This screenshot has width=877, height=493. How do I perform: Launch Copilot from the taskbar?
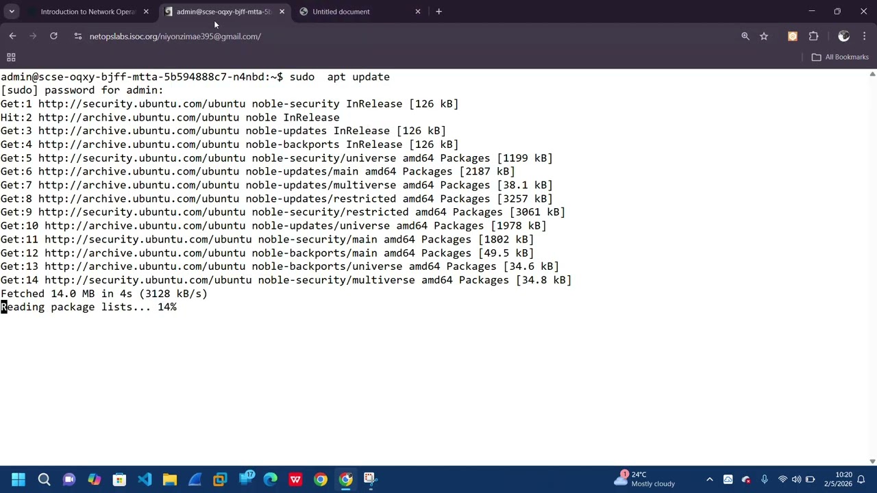[x=95, y=479]
